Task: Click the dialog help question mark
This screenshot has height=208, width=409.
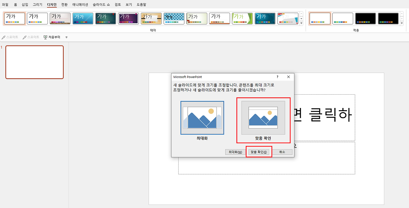Action: (277, 77)
